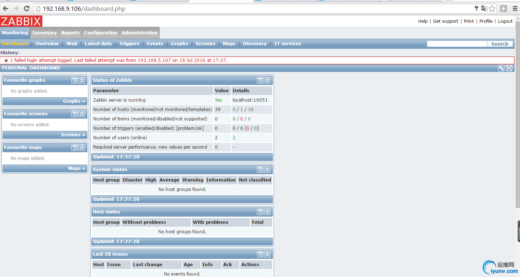This screenshot has height=277, width=520.
Task: Open Host status widget menu icon
Action: coord(260,212)
